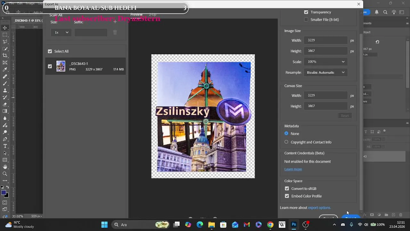Screen dimensions: 410x231
Task: Switch to the 2-Up tab
Action: pyautogui.click(x=152, y=14)
